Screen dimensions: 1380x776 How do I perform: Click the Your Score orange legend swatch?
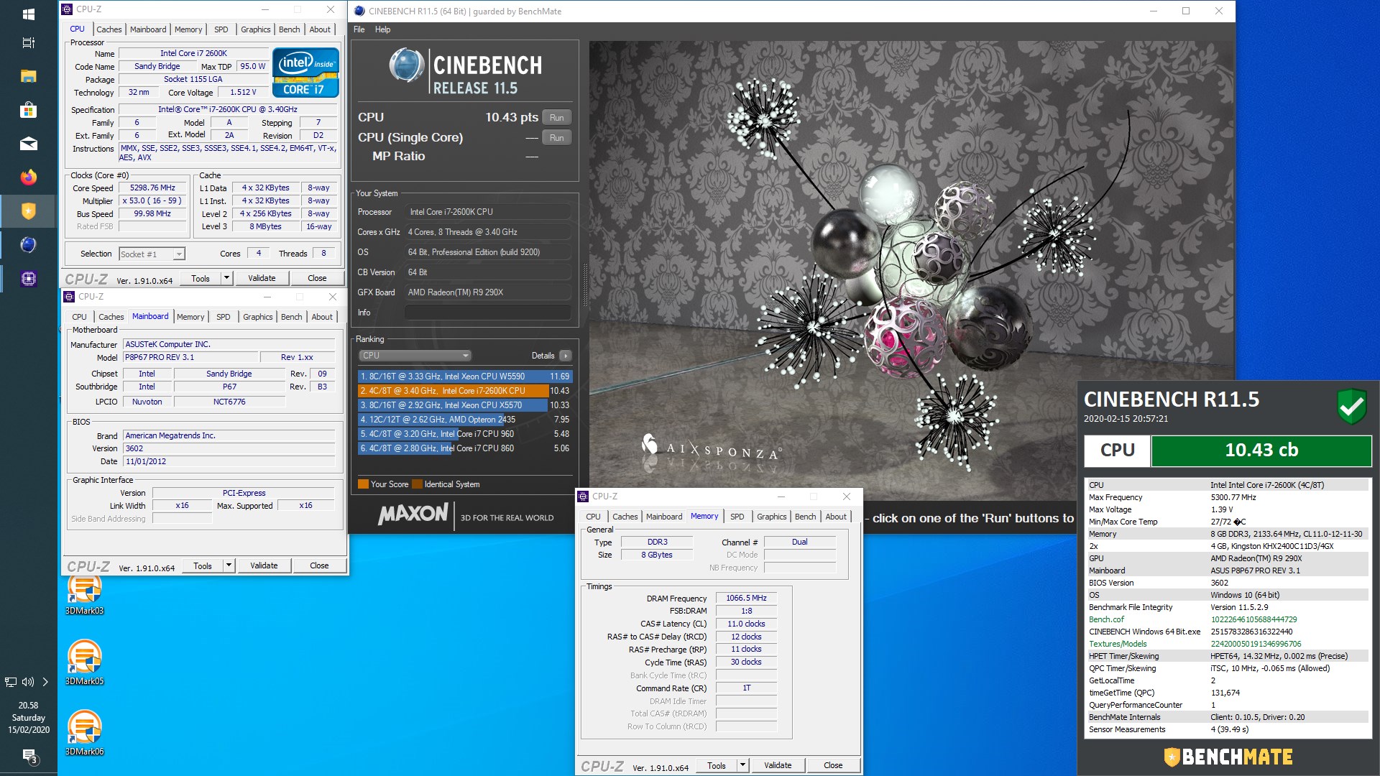(x=363, y=484)
